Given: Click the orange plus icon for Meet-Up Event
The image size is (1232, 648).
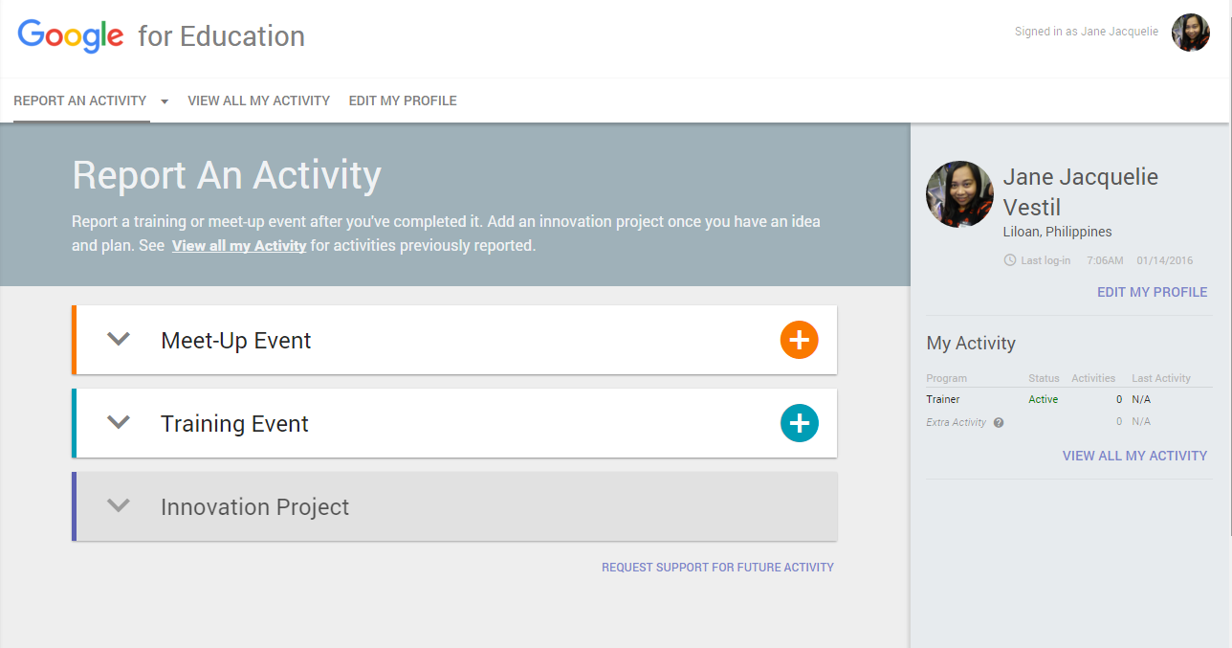Looking at the screenshot, I should pyautogui.click(x=799, y=340).
